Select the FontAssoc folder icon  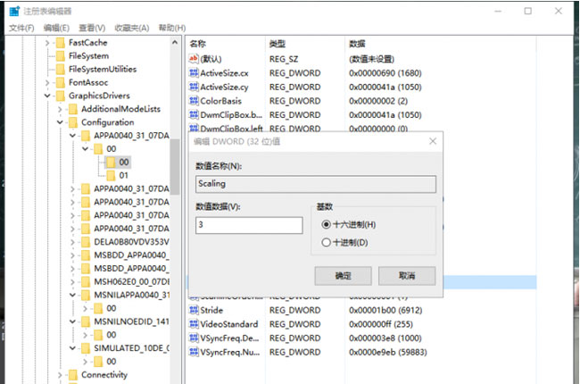pos(61,82)
